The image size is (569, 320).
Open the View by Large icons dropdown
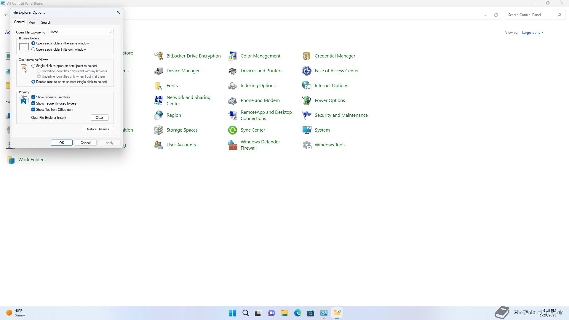click(x=533, y=33)
